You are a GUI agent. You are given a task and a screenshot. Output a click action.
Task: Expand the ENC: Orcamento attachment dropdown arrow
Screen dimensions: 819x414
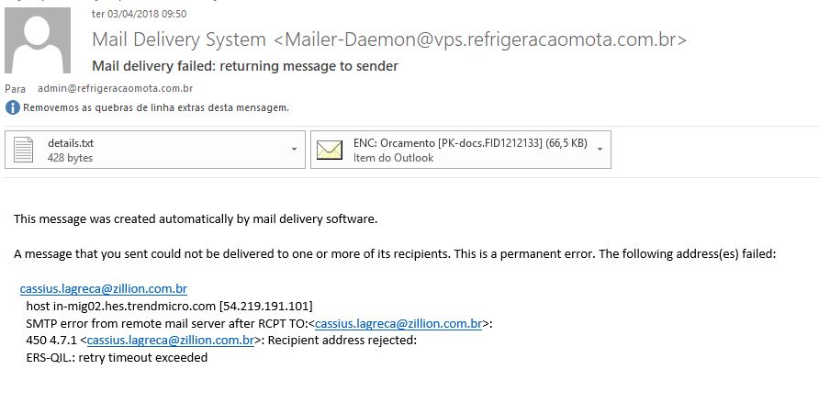click(x=600, y=150)
